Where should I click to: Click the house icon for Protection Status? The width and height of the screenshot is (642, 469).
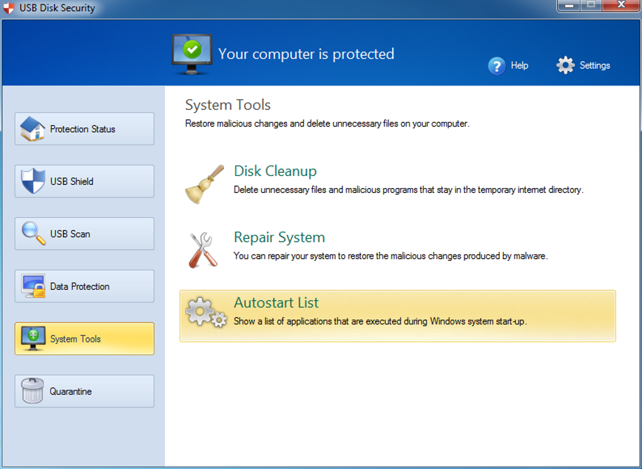coord(33,129)
